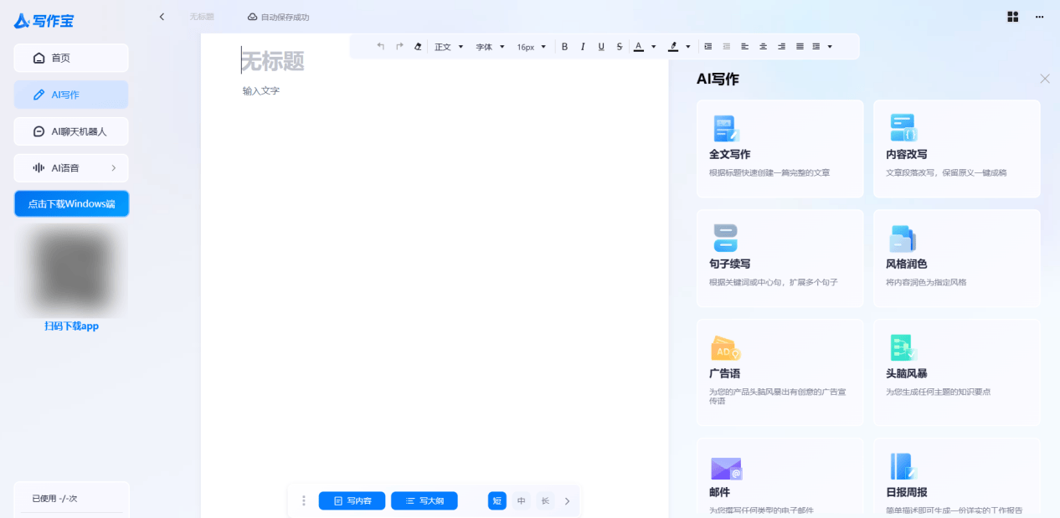Expand the AI语音 sidebar section
This screenshot has width=1060, height=518.
click(x=70, y=167)
